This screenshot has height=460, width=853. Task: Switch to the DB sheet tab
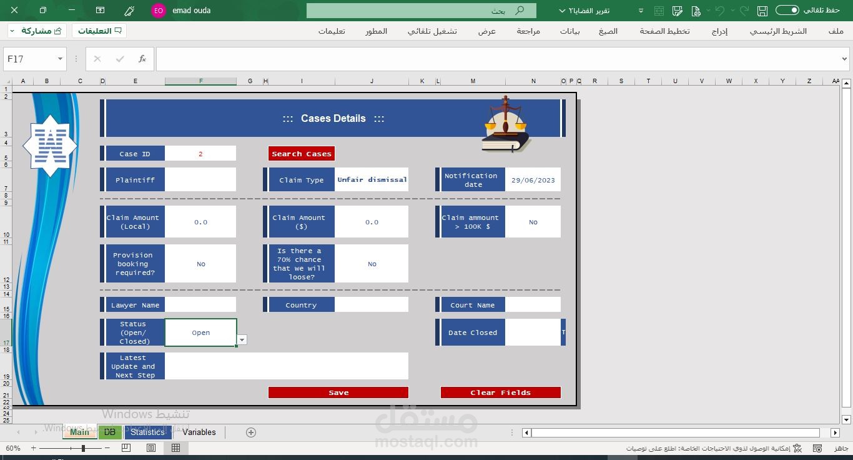110,432
